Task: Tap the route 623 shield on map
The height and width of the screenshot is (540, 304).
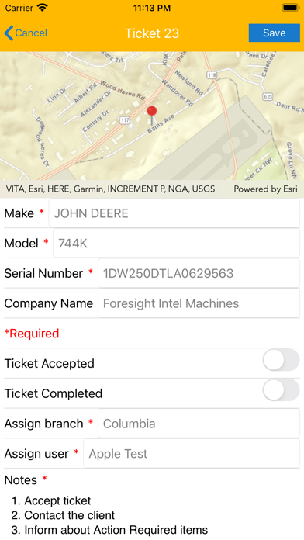Action: tap(268, 96)
